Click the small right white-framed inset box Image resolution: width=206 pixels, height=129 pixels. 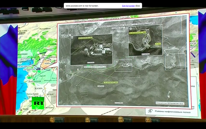tap(175, 62)
